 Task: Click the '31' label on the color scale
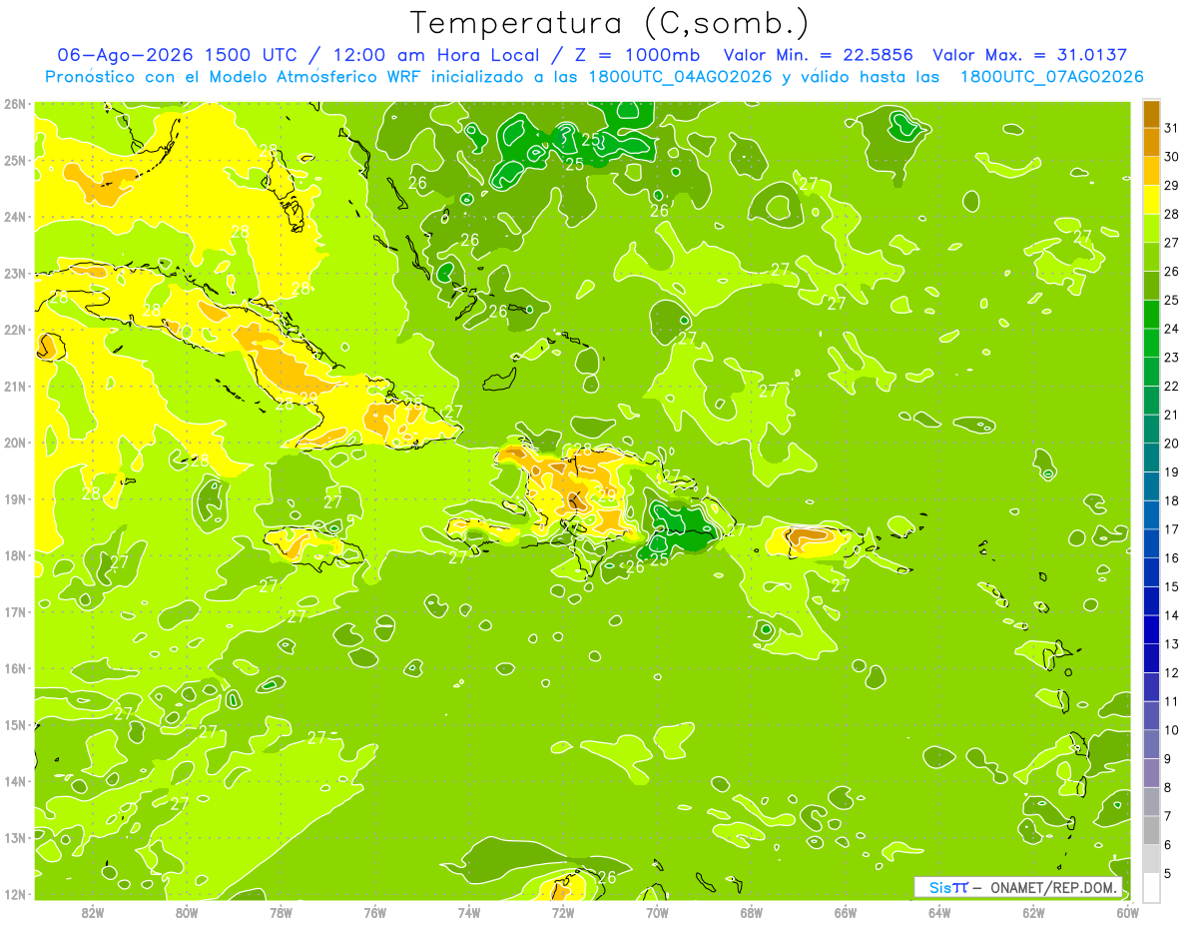click(1172, 128)
